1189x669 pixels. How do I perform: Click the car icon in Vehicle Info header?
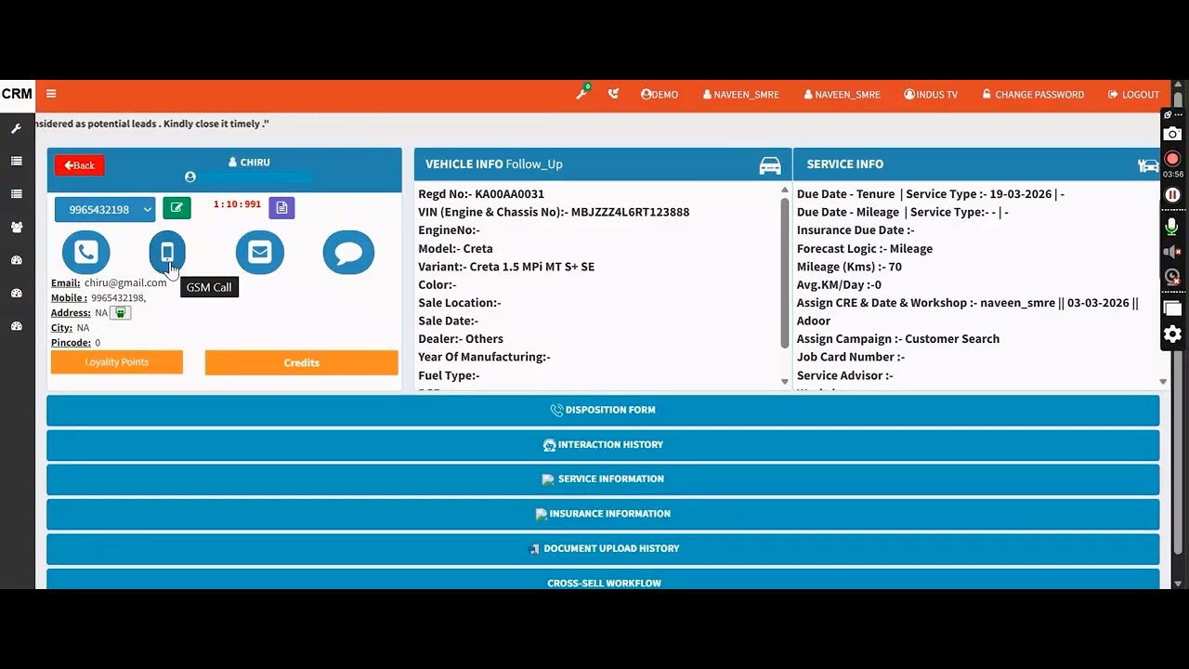pos(770,165)
